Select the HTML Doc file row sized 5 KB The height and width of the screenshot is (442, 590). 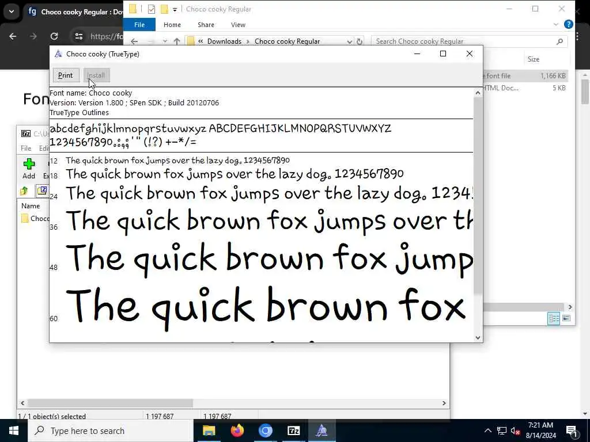(525, 88)
